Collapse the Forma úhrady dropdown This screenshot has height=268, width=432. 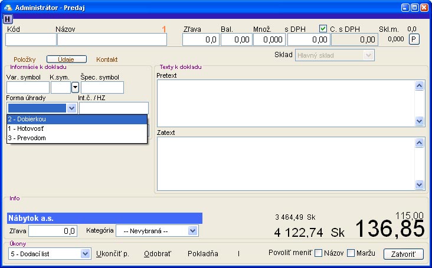pos(71,108)
